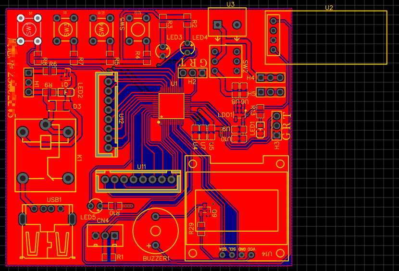
Task: Click the LED1 footprint near H3
Action: 261,130
